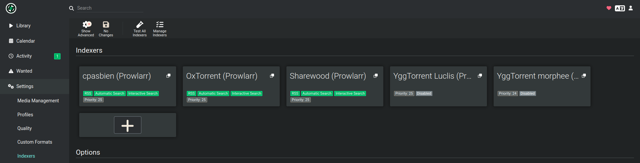Image resolution: width=640 pixels, height=163 pixels.
Task: Run Test All Indexers
Action: 140,29
